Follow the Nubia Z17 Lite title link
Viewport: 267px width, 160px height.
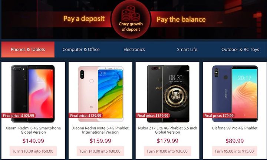coord(167,130)
